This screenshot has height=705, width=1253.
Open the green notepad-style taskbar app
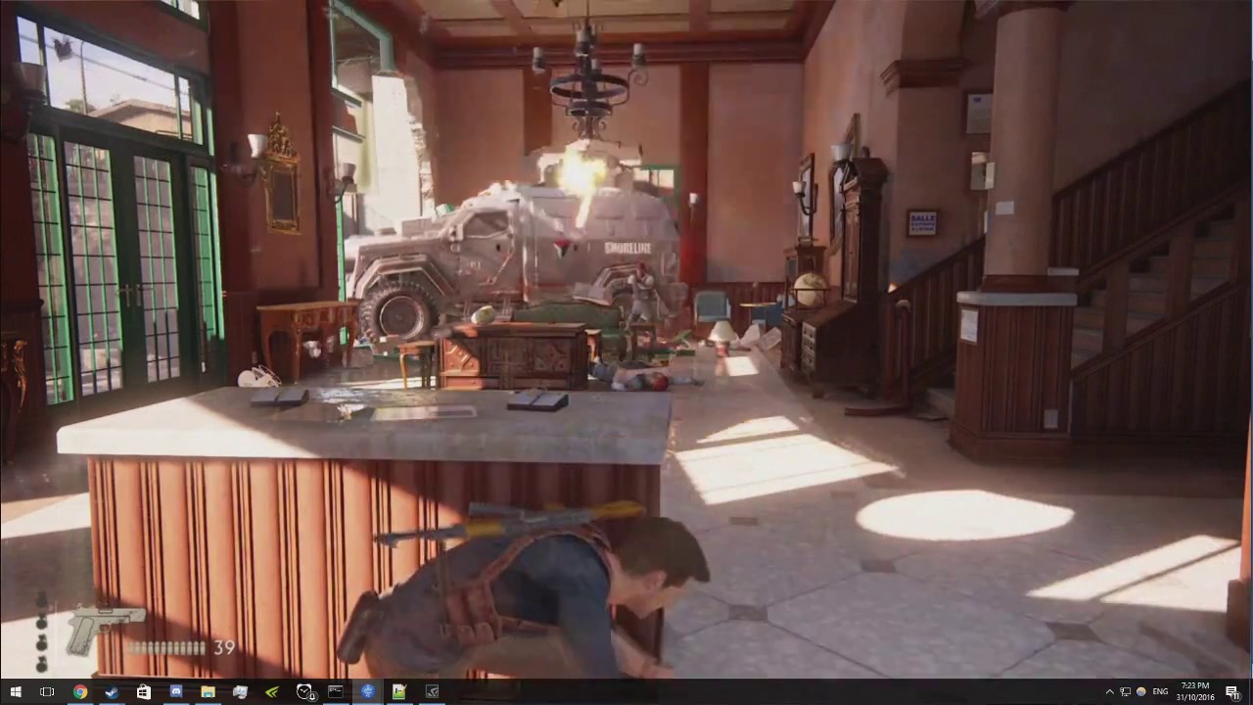[x=399, y=691]
